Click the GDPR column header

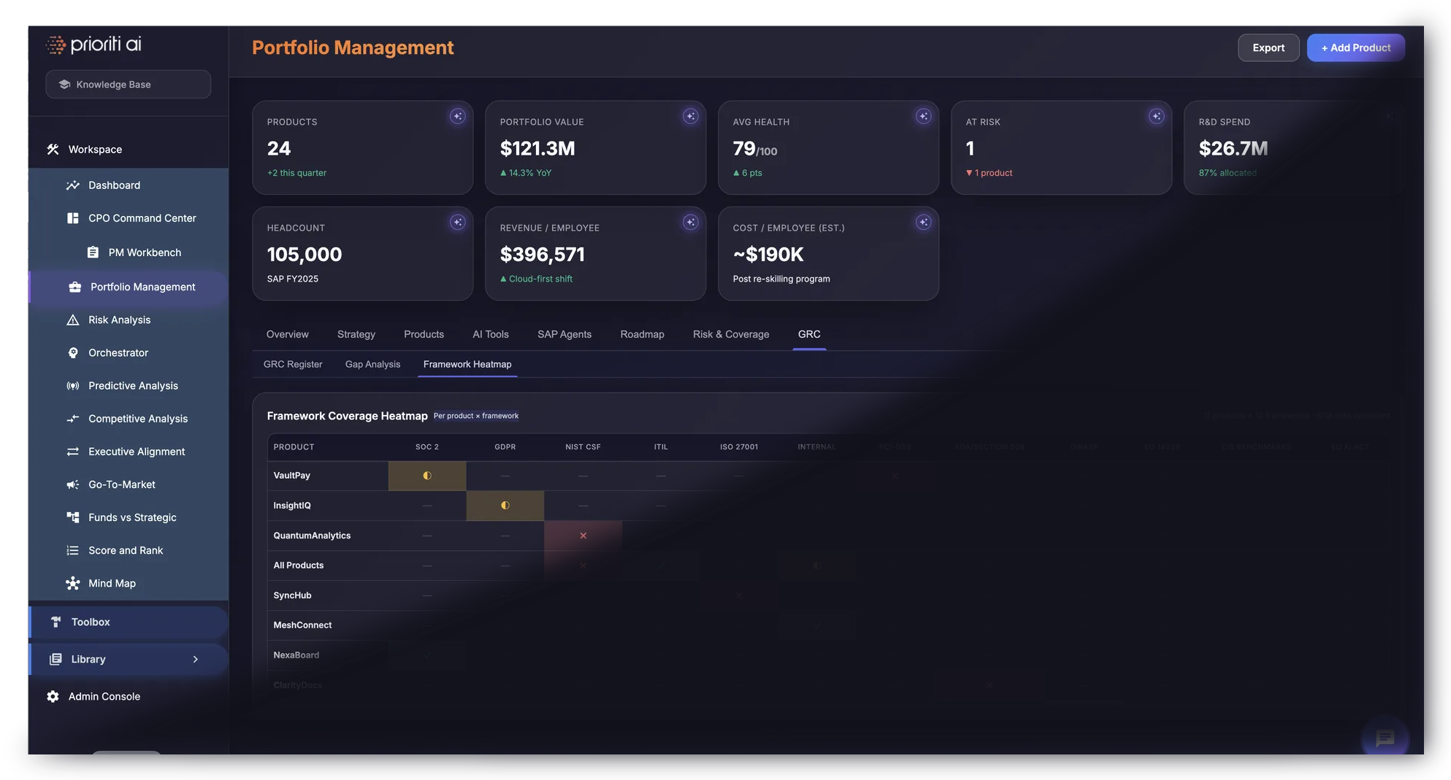[x=505, y=447]
